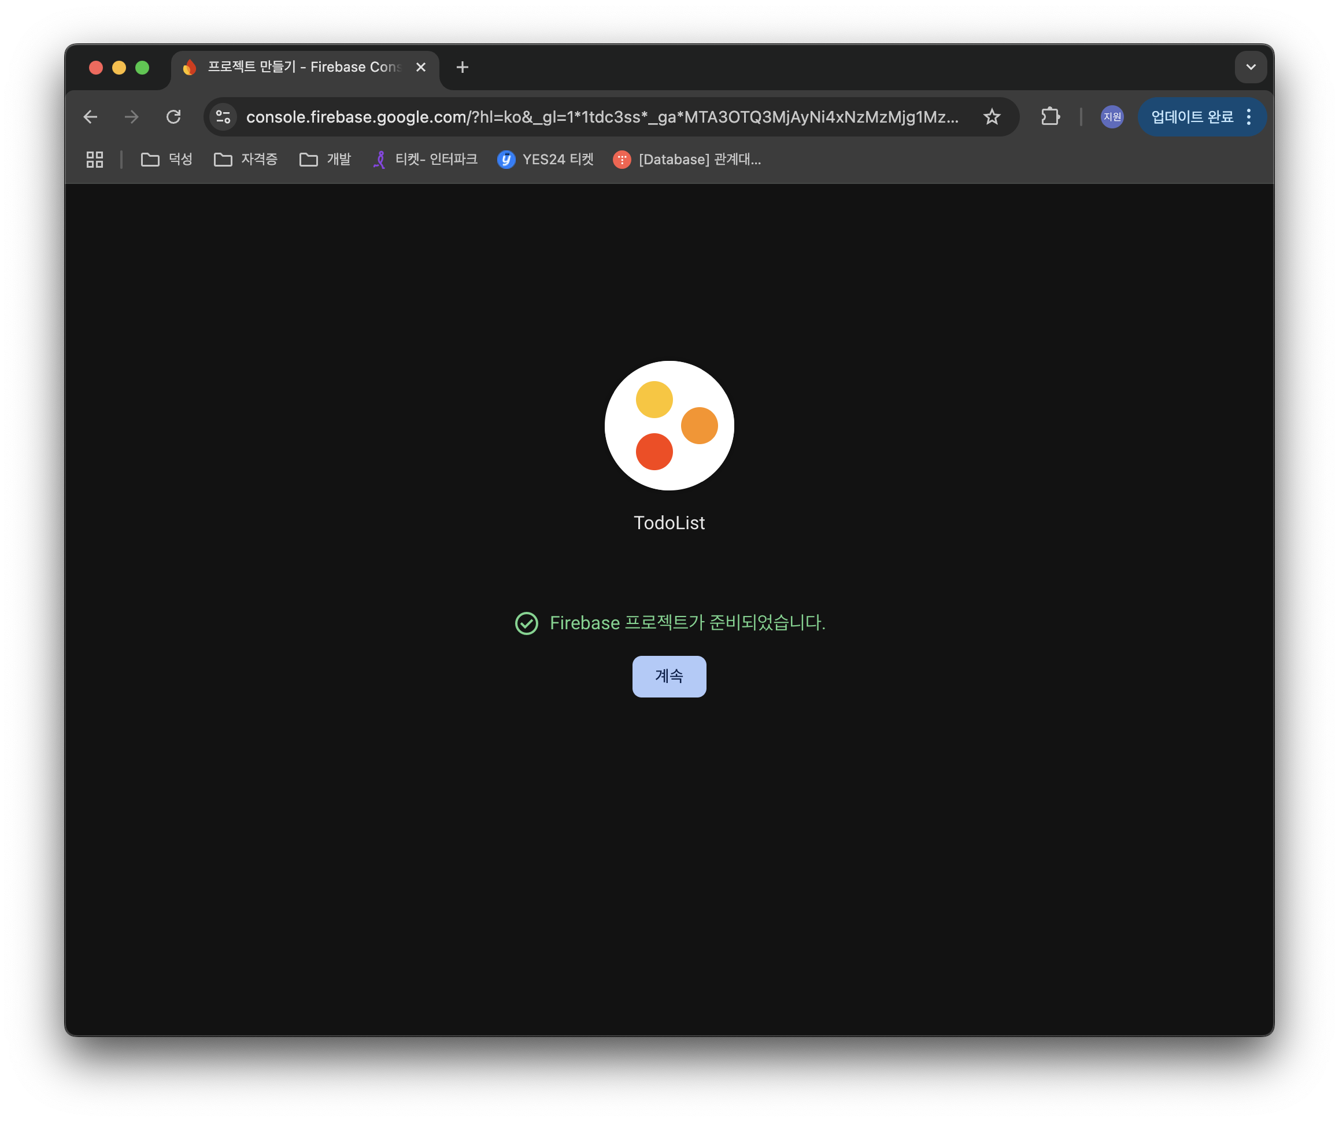Screen dimensions: 1339x1122
Task: Open the 지원 profile avatar
Action: coord(1112,117)
